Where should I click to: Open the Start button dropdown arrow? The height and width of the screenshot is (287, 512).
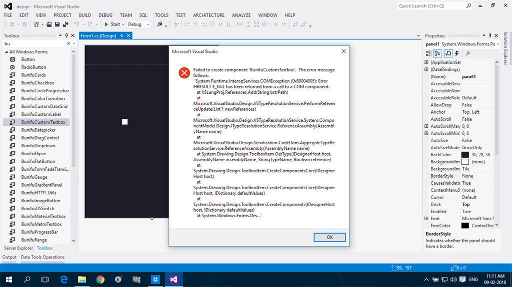tap(123, 24)
